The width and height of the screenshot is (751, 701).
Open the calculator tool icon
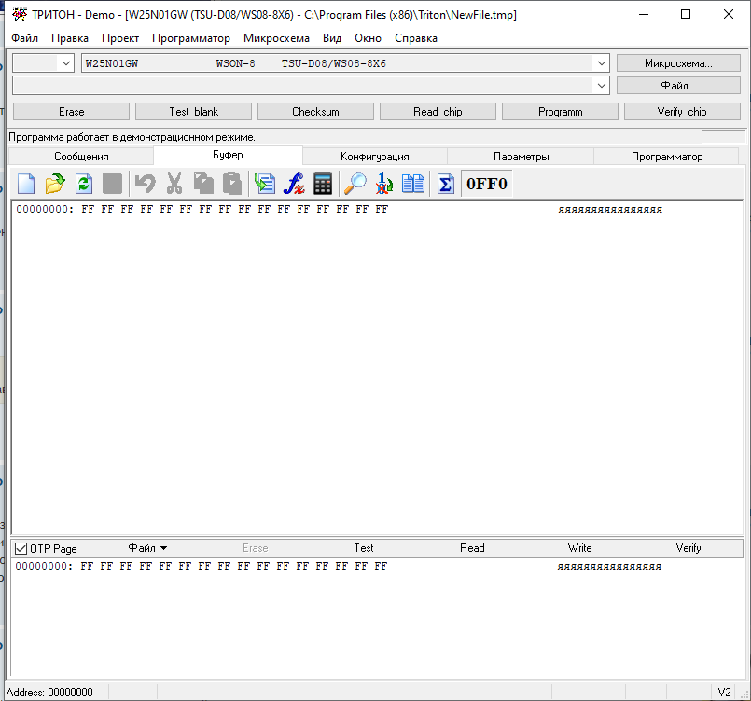[323, 184]
